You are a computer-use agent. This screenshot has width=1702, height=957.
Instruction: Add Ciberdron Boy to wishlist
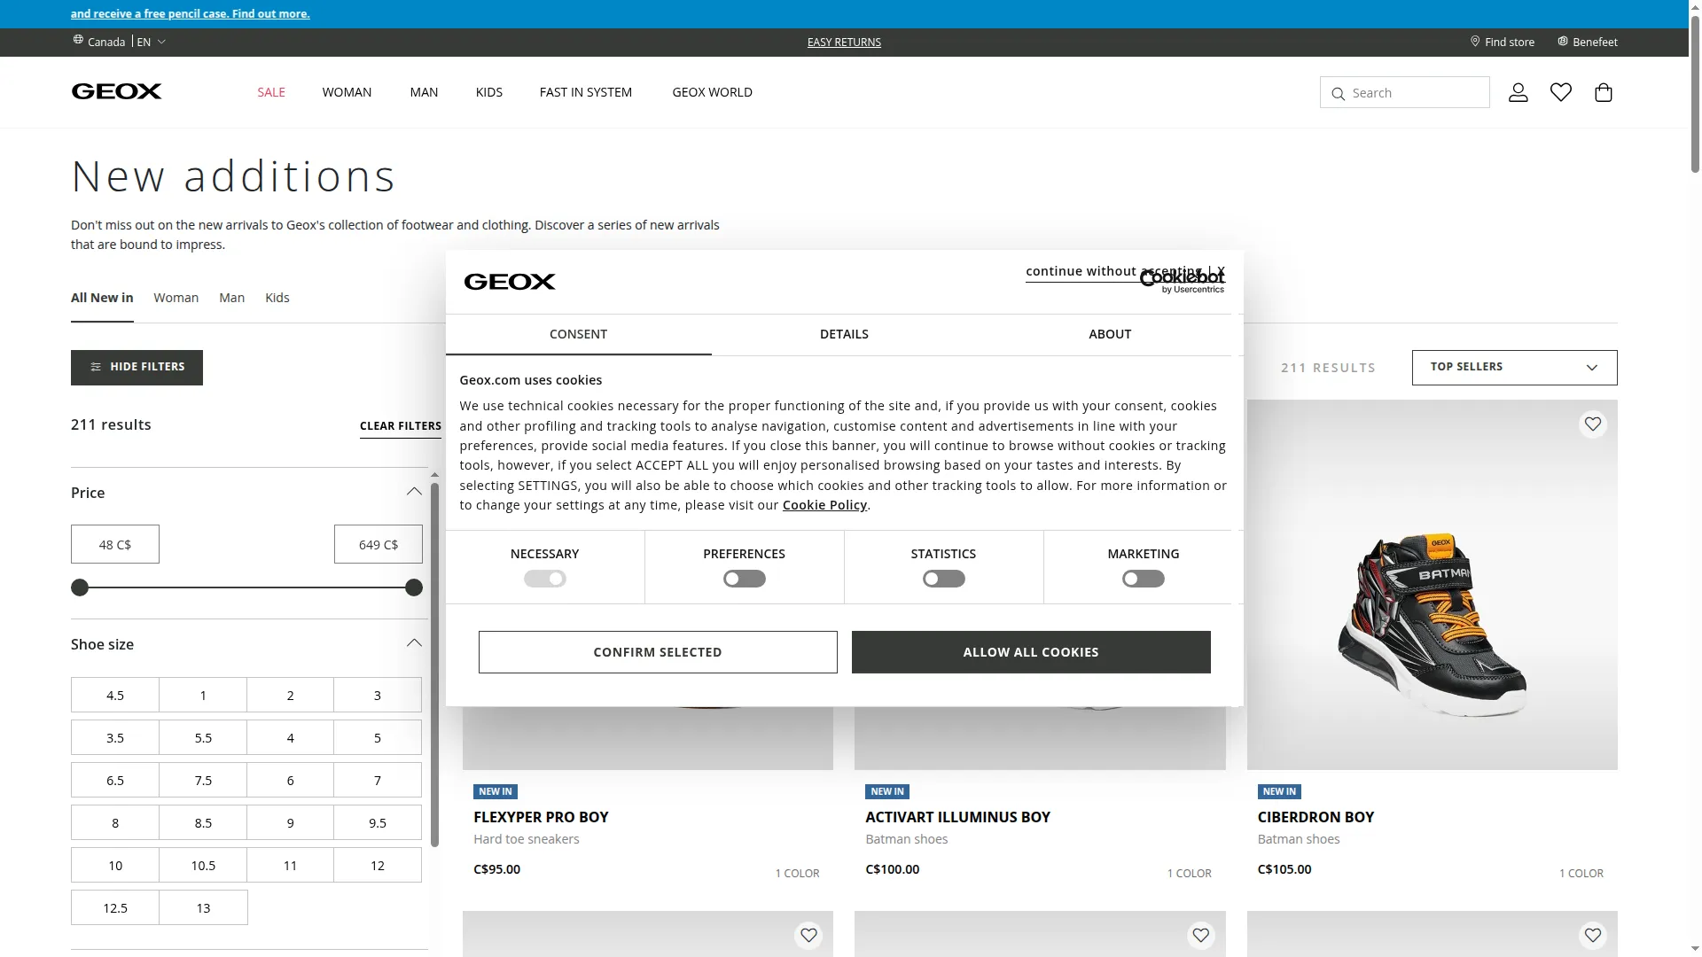[1593, 424]
